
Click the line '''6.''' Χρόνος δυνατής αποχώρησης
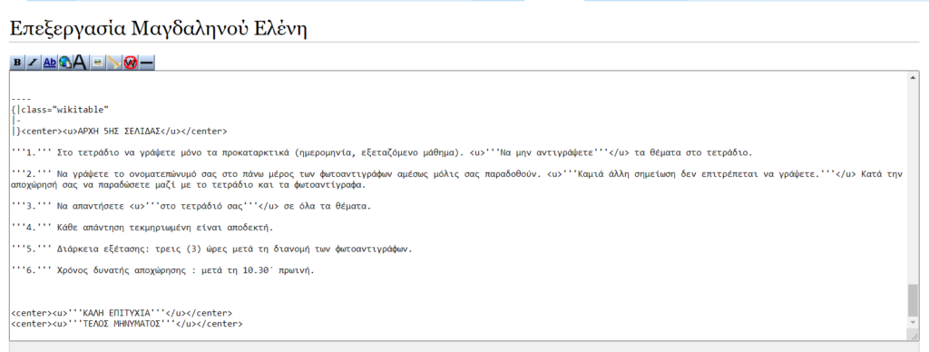point(163,270)
